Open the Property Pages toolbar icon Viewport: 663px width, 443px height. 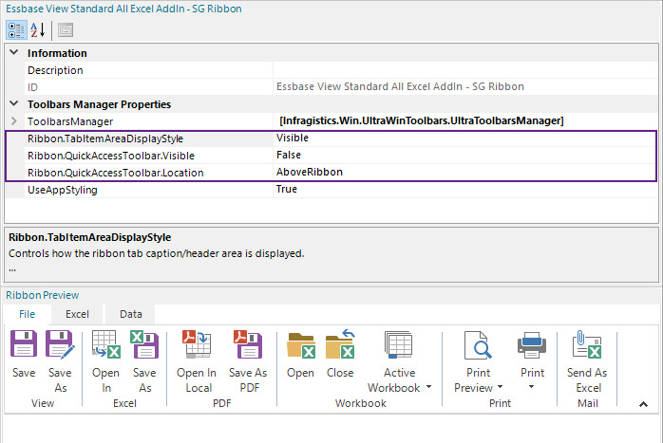[x=66, y=30]
